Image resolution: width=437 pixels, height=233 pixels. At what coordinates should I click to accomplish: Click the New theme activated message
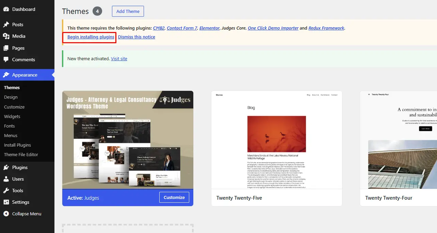88,59
